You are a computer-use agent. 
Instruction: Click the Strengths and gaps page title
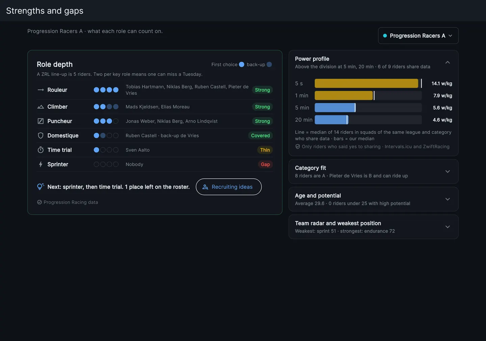[45, 11]
